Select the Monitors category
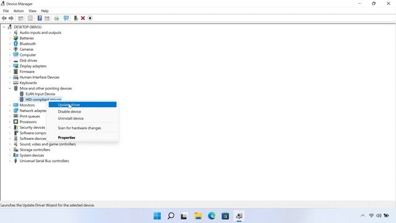The image size is (396, 223). [27, 105]
